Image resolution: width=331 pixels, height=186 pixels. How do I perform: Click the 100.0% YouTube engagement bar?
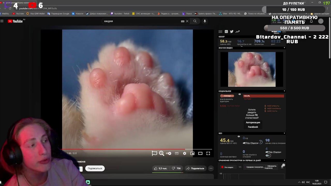(x=264, y=96)
